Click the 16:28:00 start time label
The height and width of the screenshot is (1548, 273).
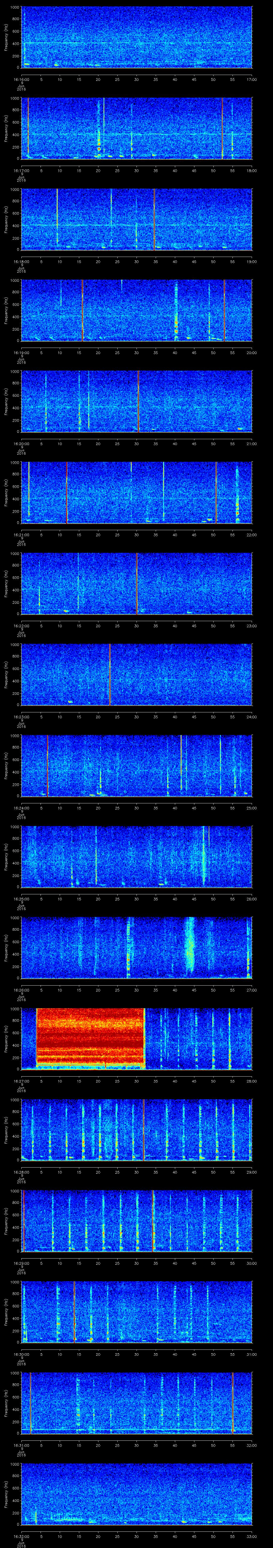click(x=21, y=1172)
